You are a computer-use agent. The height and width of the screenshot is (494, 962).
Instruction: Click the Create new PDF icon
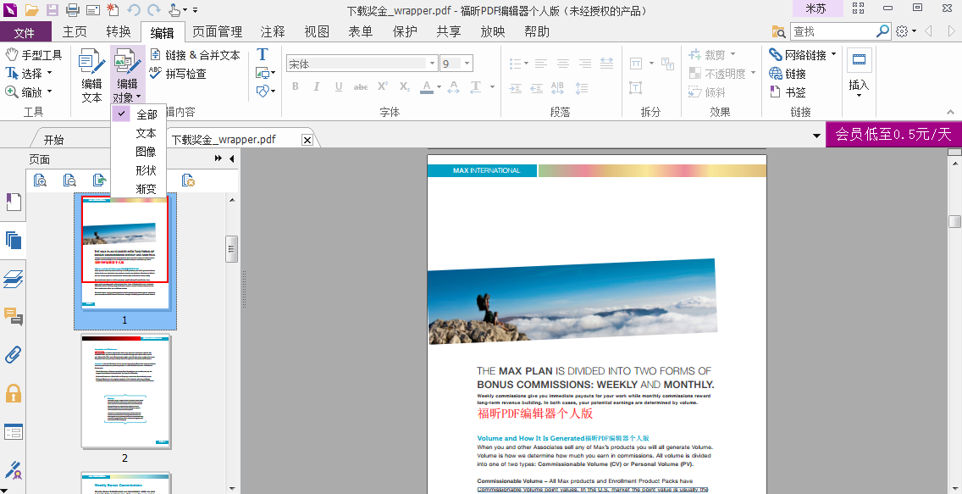pos(113,10)
